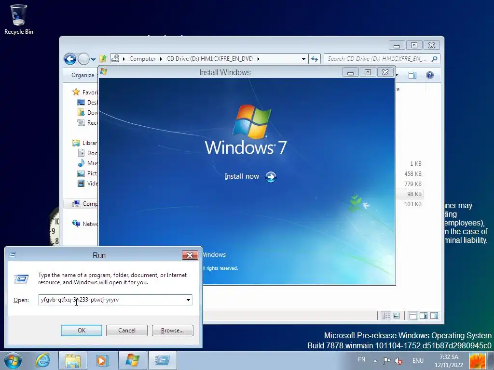Select the file sized 779 KB
The height and width of the screenshot is (370, 494).
click(413, 184)
